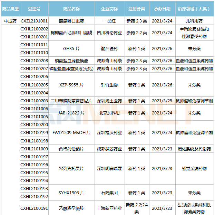
Task: Select the 感觉系统药物 cell
Action: [194, 169]
